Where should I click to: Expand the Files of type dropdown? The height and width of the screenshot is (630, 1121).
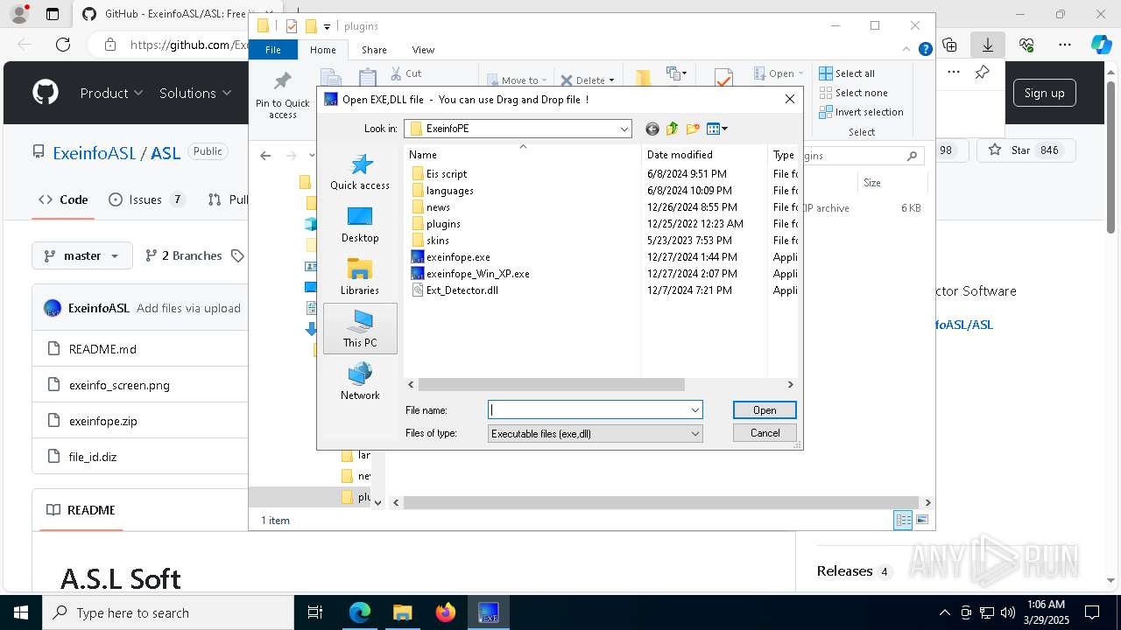tap(694, 433)
